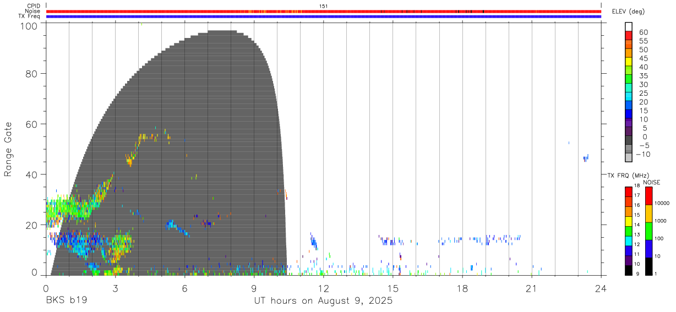Viewport: 676px width, 312px height.
Task: Pick the black 9–10 TX FRQ swatch
Action: pos(629,270)
